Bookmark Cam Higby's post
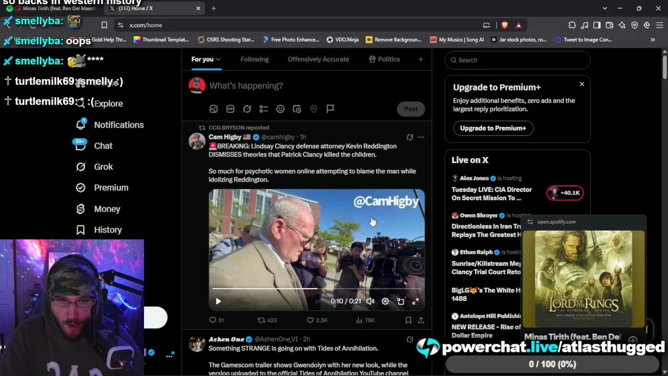Image resolution: width=668 pixels, height=376 pixels. pos(408,320)
